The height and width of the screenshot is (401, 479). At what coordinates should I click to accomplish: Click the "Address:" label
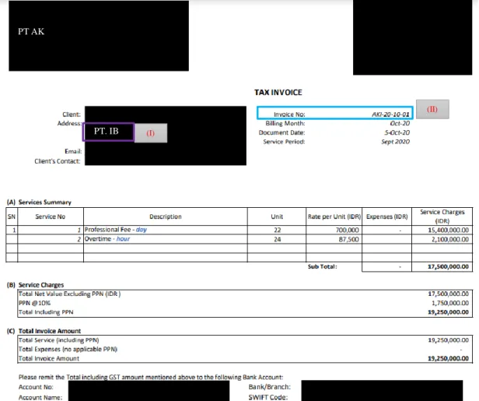pos(69,123)
